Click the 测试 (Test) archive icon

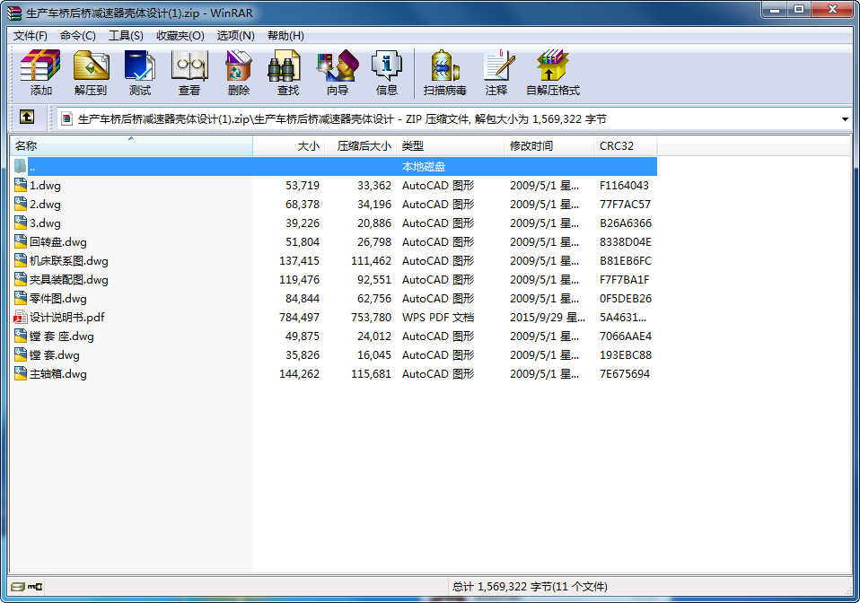click(139, 73)
